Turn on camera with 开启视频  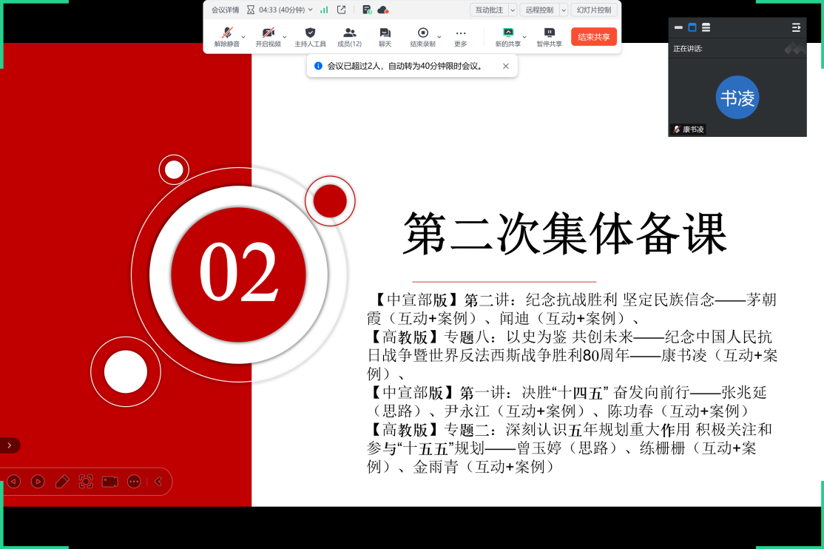point(268,34)
